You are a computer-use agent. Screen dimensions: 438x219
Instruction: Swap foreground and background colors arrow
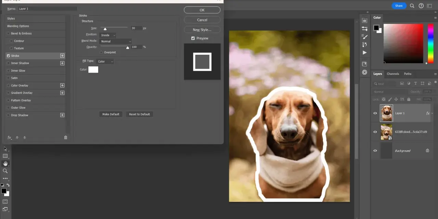[8, 185]
